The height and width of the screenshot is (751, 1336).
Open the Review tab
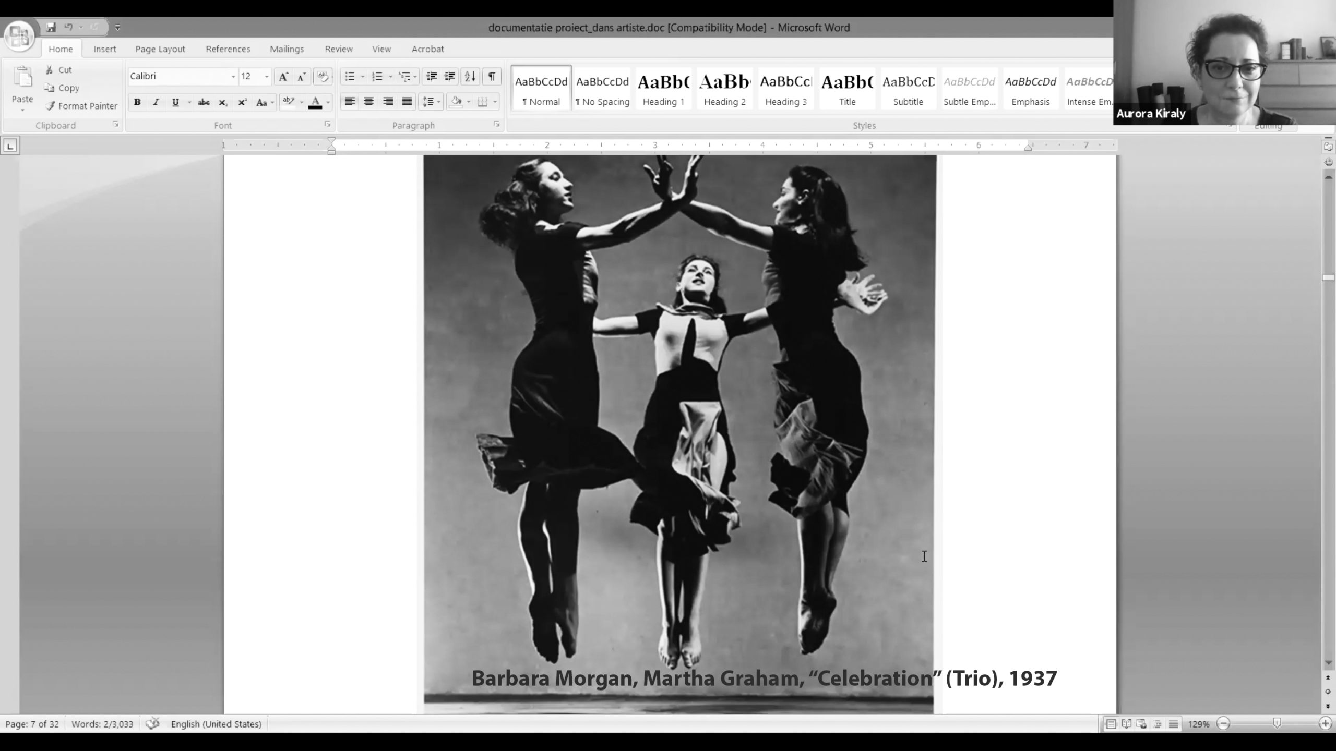coord(339,49)
